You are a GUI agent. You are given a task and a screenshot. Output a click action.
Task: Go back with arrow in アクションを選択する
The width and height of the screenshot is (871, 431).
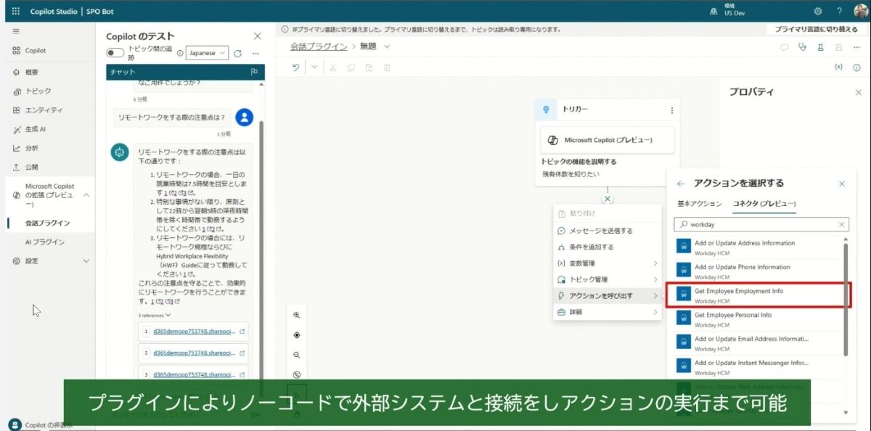(x=681, y=184)
